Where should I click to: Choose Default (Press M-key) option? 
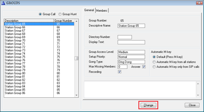154,57
